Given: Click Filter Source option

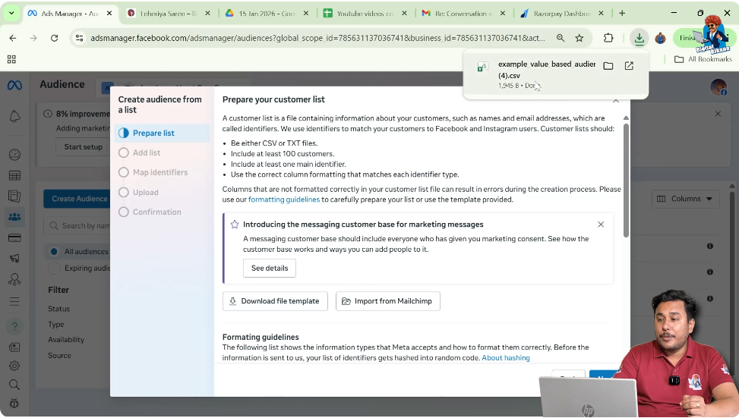Looking at the screenshot, I should point(59,355).
